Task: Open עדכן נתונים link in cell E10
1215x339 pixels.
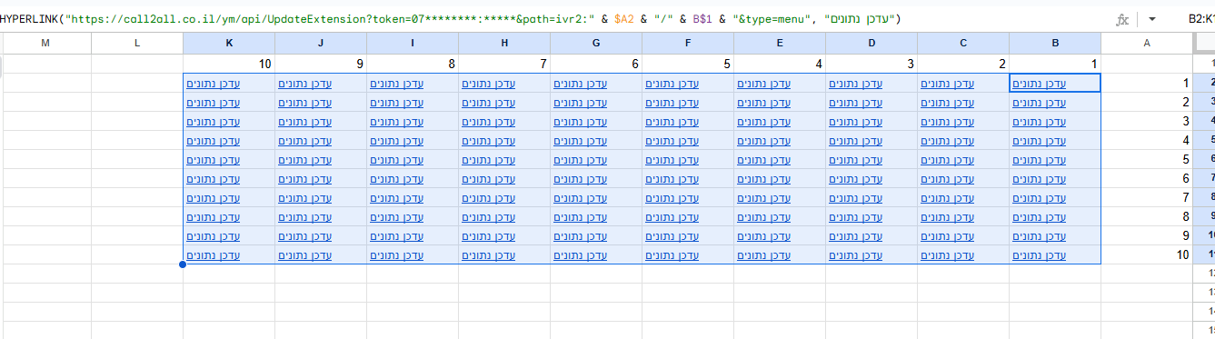Action: (764, 236)
